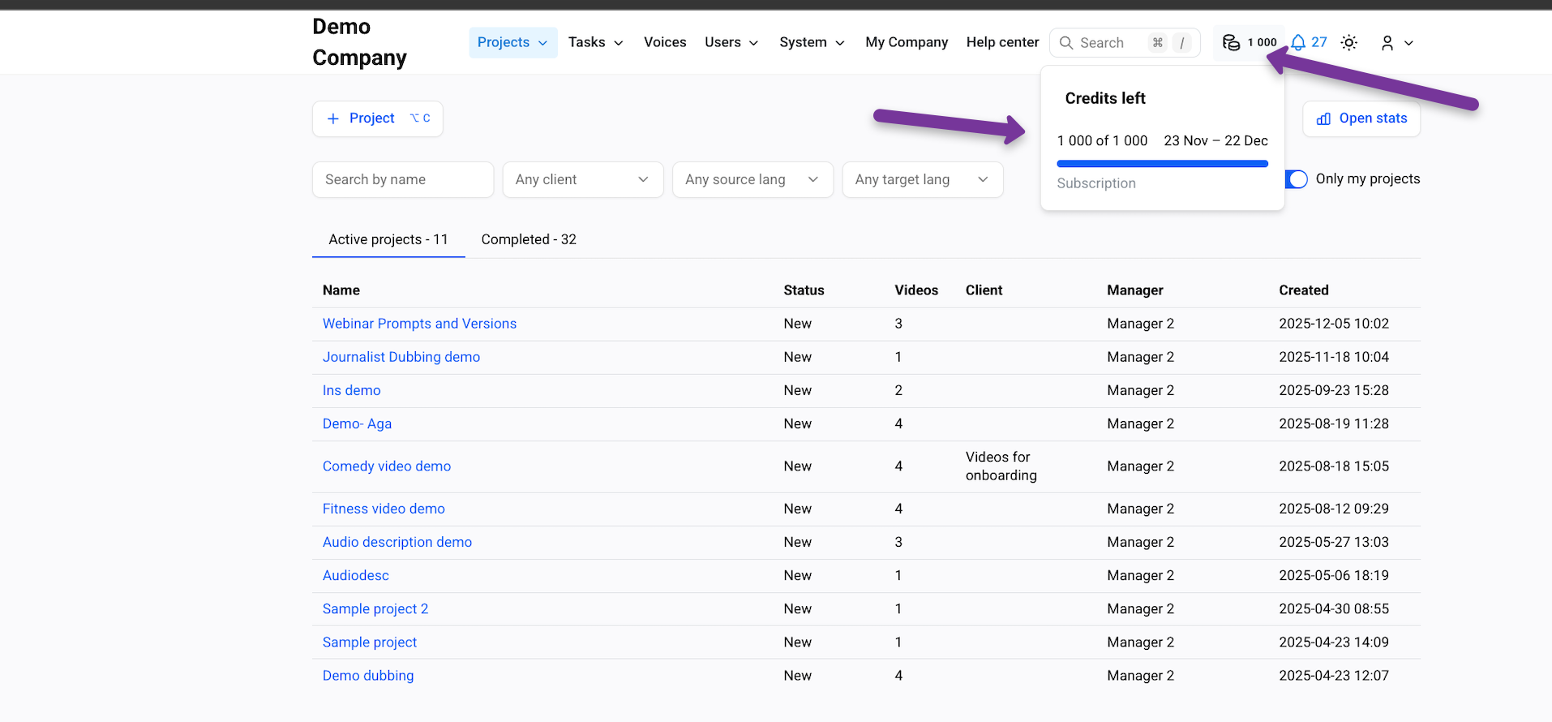Click the Open stats chart icon
This screenshot has width=1552, height=722.
click(x=1323, y=118)
